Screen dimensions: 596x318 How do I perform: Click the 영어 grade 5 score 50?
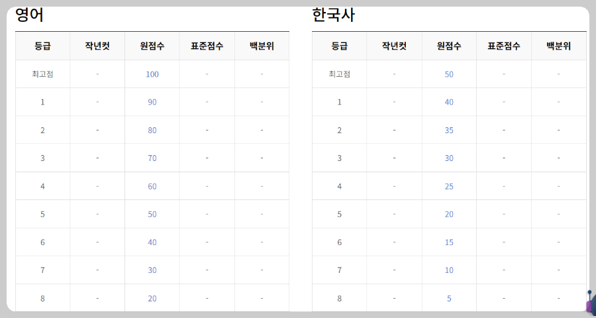(152, 214)
